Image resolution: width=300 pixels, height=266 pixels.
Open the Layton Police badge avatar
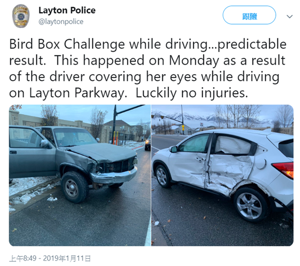21,16
